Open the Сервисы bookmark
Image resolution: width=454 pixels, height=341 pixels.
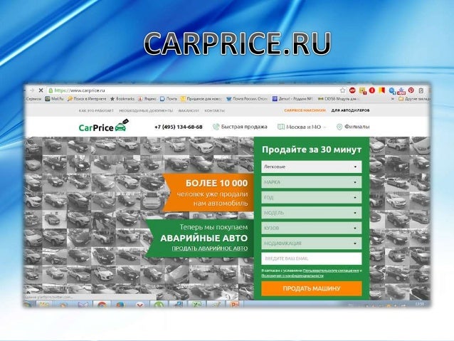coord(33,99)
